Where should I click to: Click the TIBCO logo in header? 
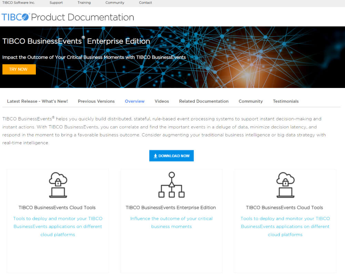tap(15, 17)
